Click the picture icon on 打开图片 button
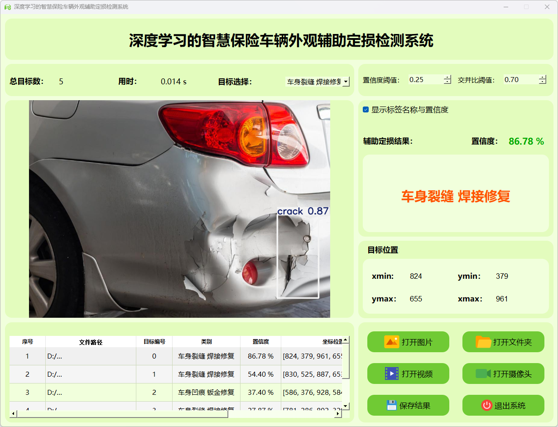The image size is (558, 427). click(x=391, y=342)
